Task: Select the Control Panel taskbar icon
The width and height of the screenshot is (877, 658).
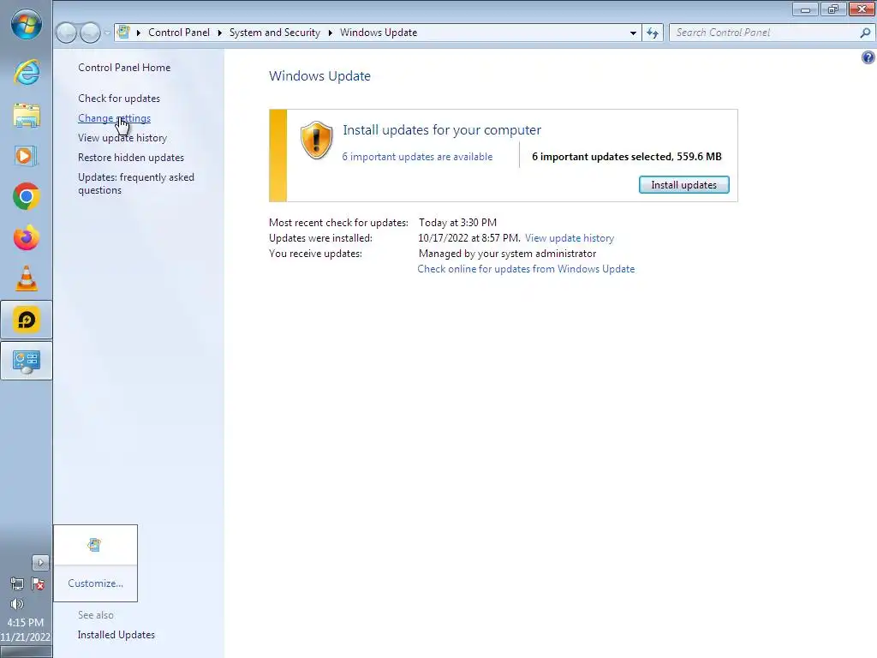Action: [27, 361]
